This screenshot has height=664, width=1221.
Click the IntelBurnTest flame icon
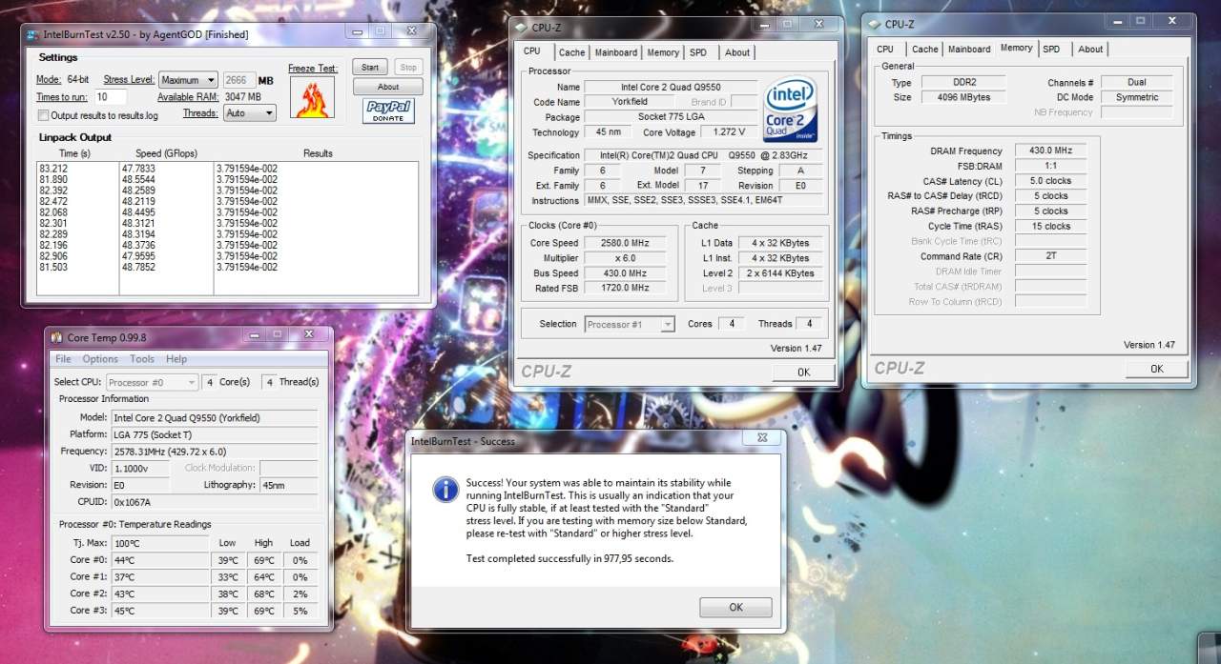[312, 97]
